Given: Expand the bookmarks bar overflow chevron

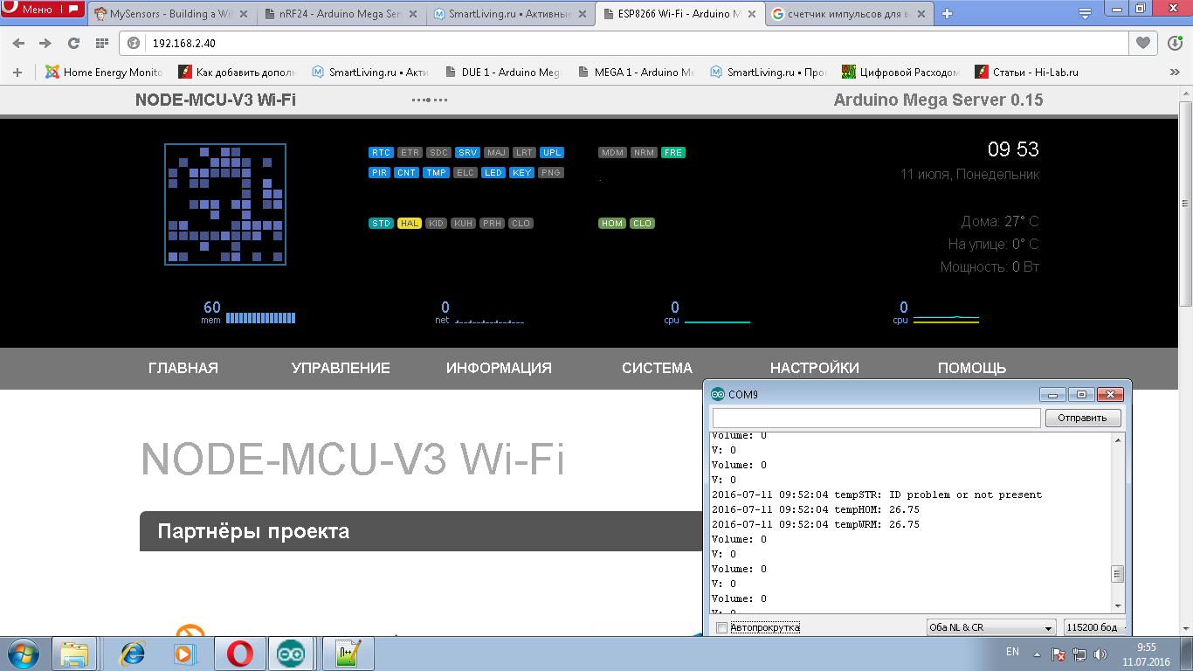Looking at the screenshot, I should (x=1174, y=73).
